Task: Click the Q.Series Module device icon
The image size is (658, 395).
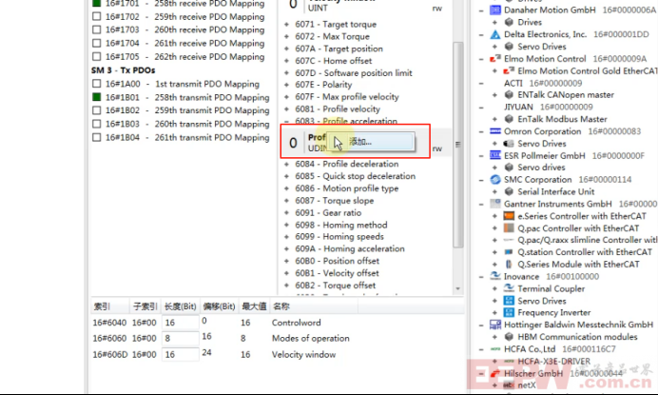Action: [509, 265]
